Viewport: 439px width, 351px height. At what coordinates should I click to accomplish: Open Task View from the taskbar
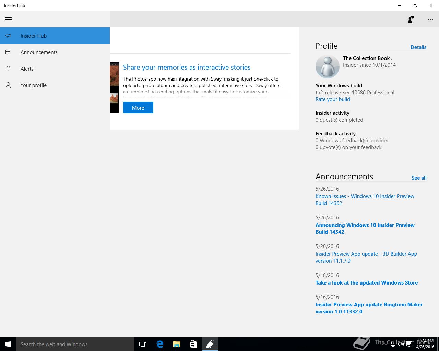143,344
